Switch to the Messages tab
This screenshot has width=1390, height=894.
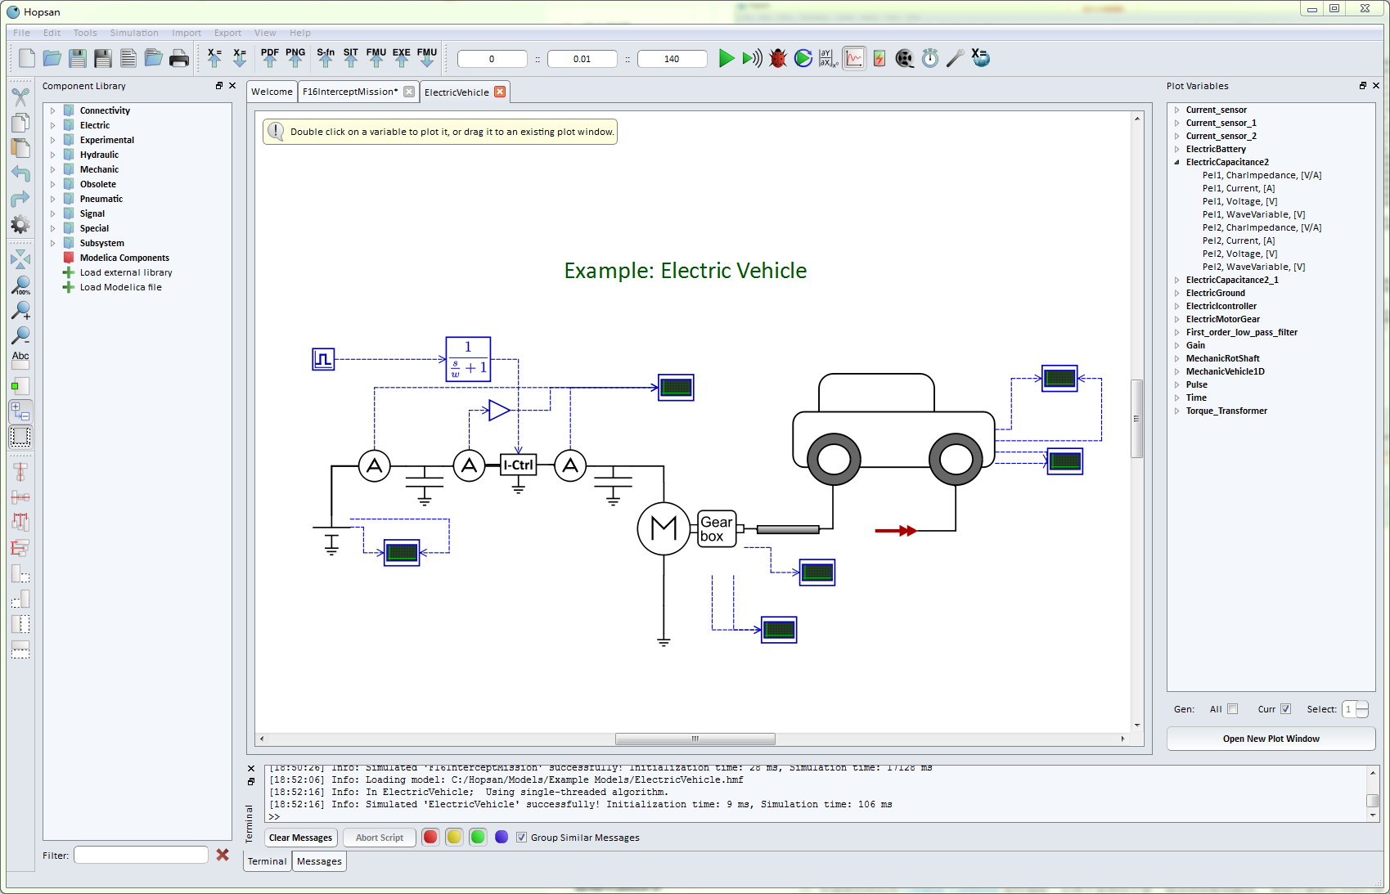319,861
